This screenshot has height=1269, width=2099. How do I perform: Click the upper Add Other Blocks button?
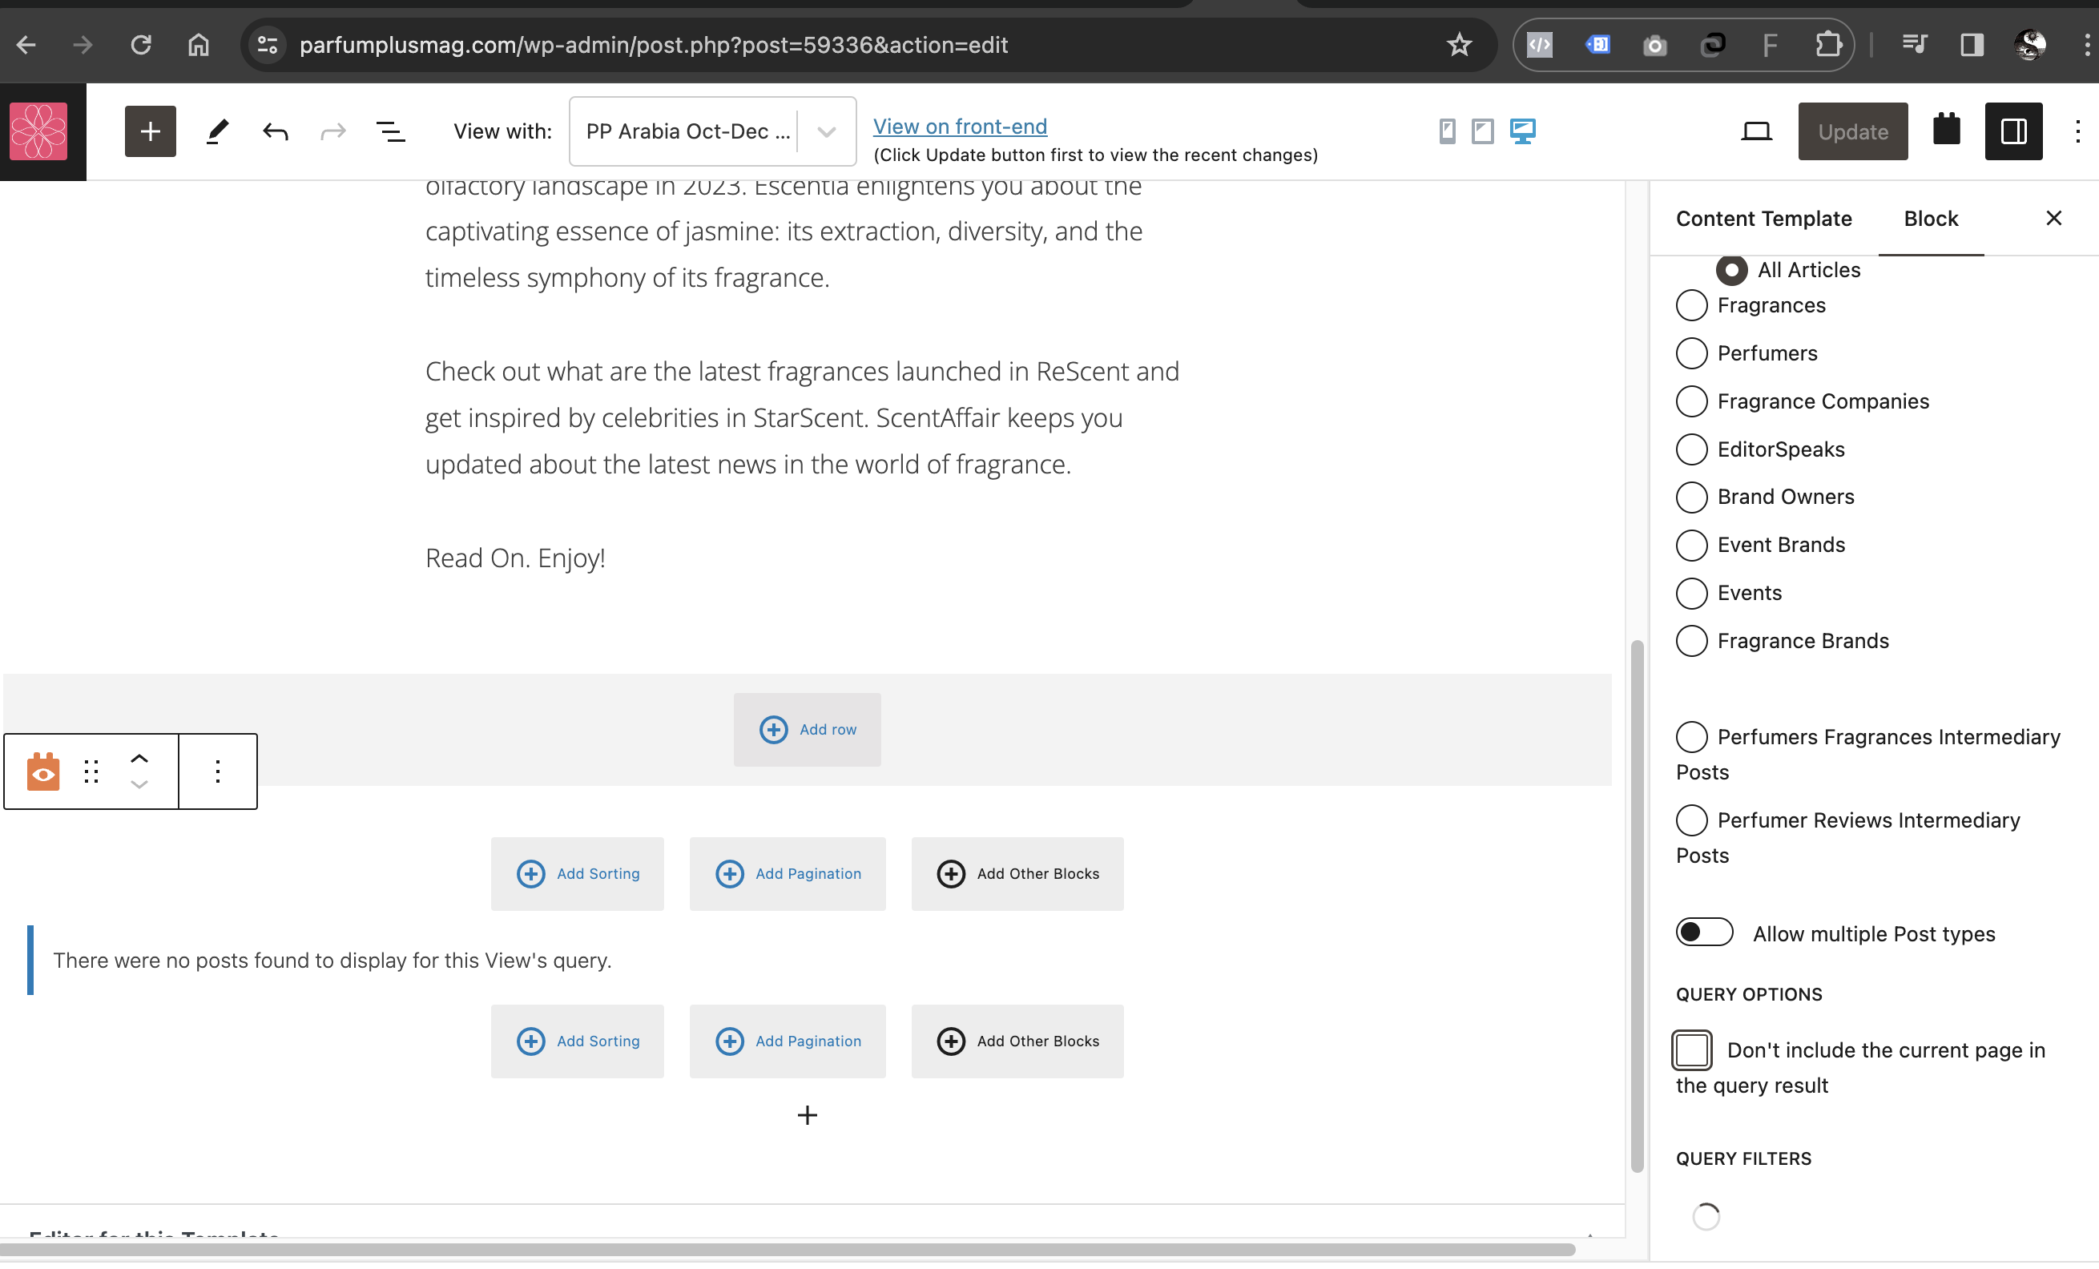tap(1017, 874)
